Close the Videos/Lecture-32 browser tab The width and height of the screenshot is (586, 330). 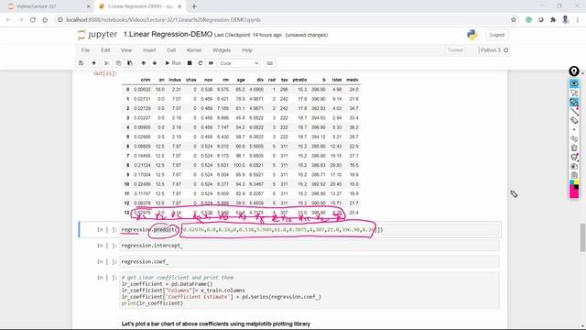(x=89, y=6)
